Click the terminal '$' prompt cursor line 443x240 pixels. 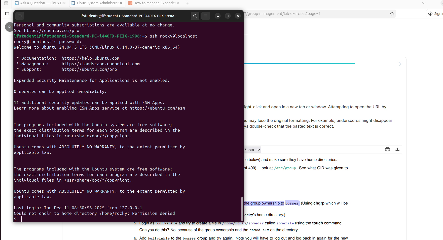click(x=18, y=219)
